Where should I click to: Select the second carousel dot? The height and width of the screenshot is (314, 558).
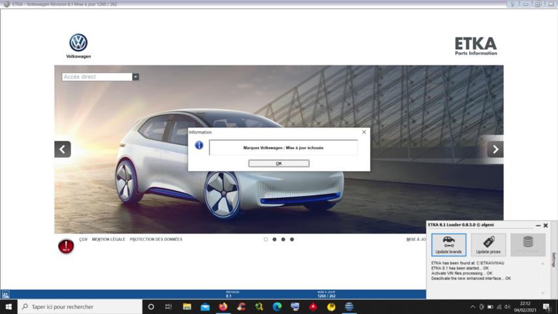(274, 239)
